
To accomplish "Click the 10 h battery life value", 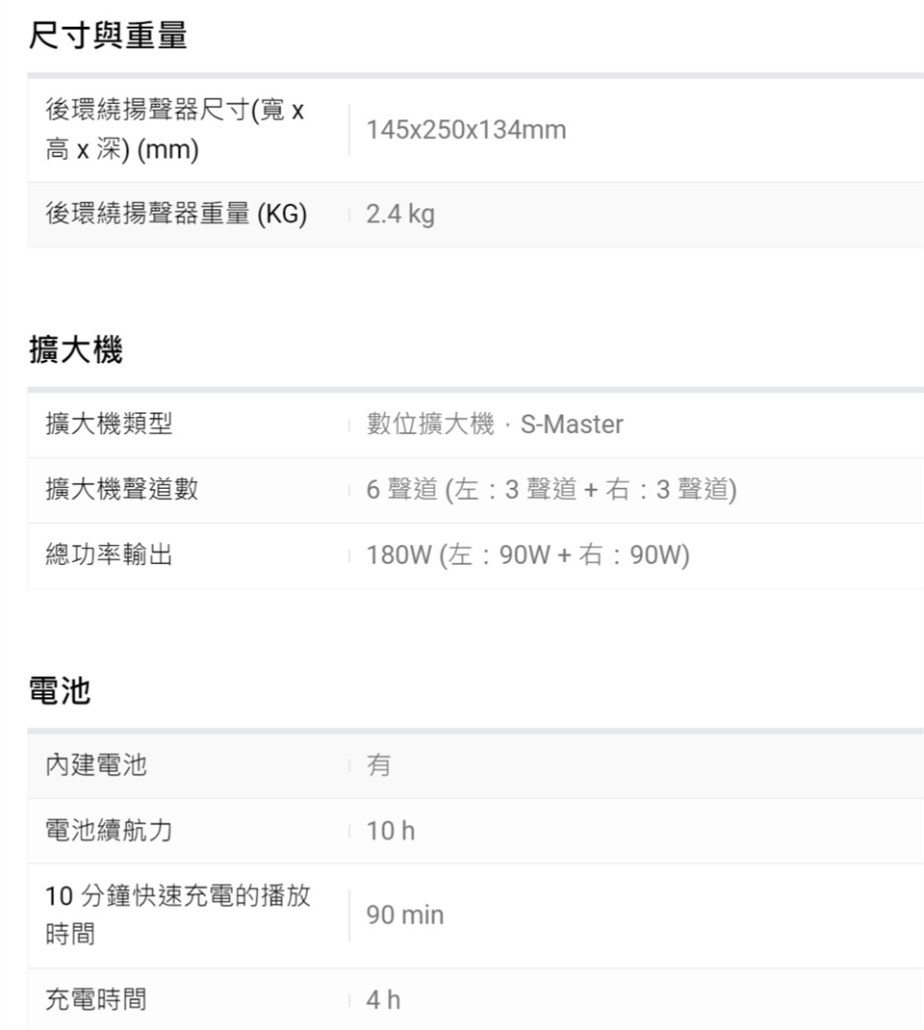I will pos(391,831).
